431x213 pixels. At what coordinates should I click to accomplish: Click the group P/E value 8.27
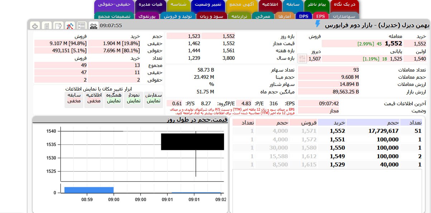(x=206, y=103)
